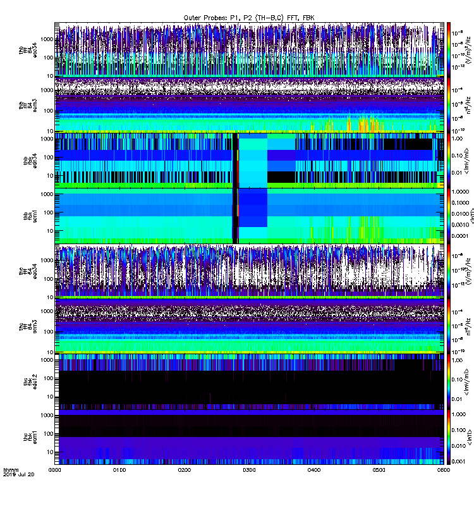Click '0.0100' on the thb scm1 color scale

[460, 214]
